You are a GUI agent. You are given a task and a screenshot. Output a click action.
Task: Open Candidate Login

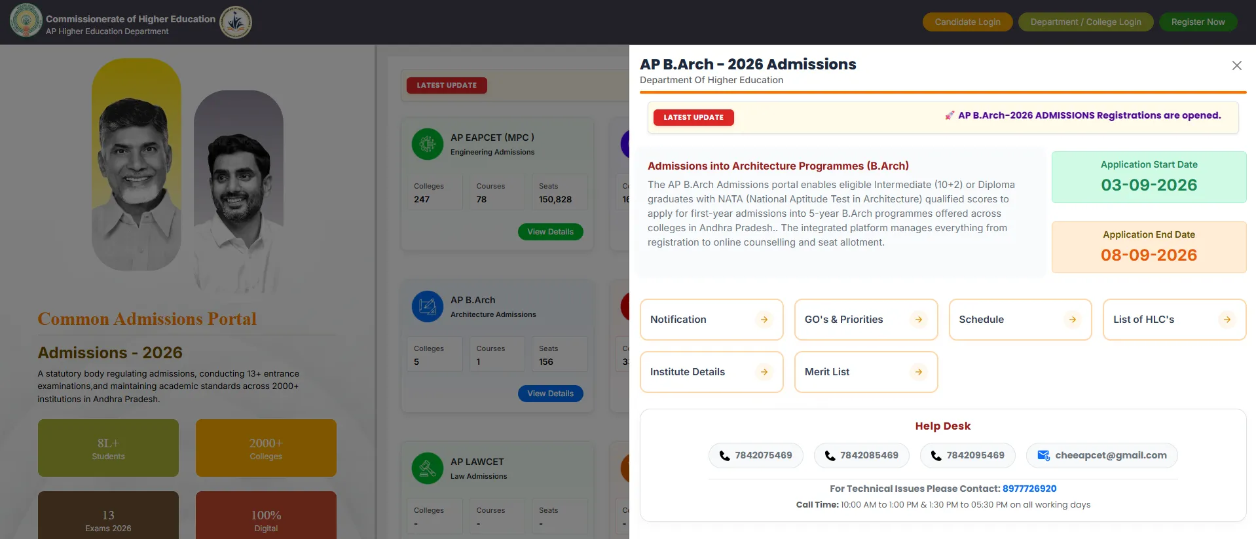[x=967, y=22]
